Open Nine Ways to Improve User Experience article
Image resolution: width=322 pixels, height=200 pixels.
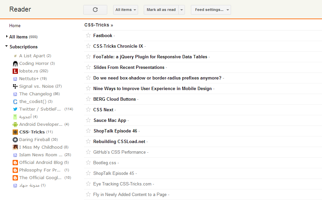(x=152, y=88)
